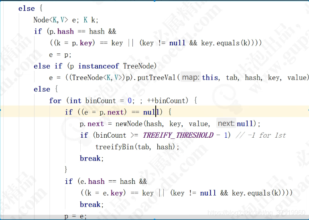This screenshot has height=220, width=309.
Task: Click the 'e = p;' statement
Action: (x=60, y=55)
